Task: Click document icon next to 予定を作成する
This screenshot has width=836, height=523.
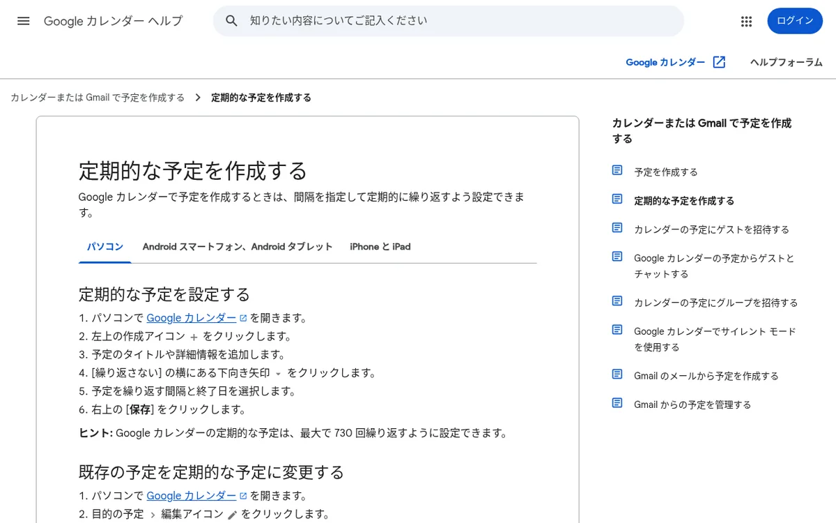Action: tap(617, 170)
